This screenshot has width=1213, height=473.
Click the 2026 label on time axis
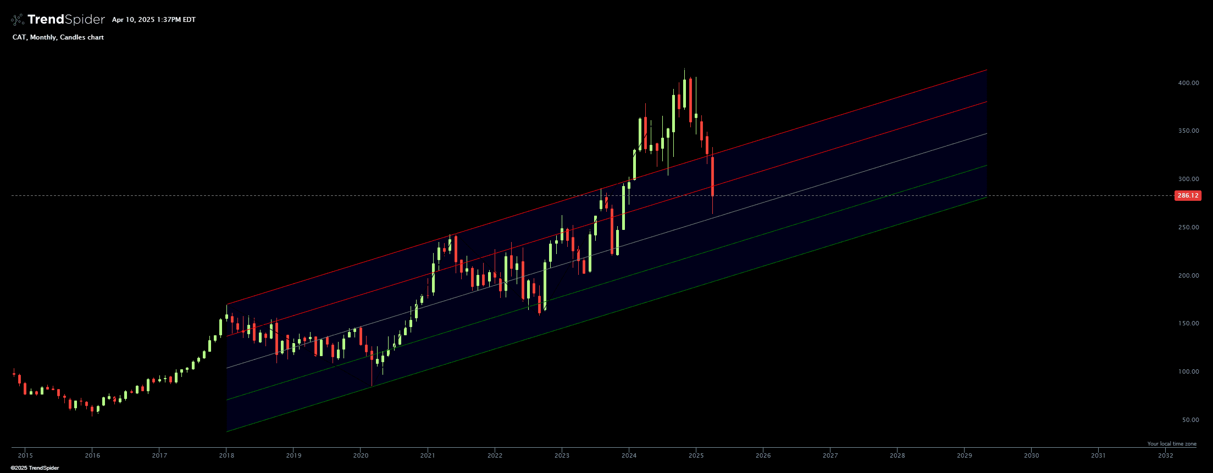(x=763, y=455)
